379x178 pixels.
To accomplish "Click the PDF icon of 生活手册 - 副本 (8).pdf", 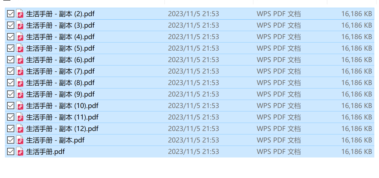I will pyautogui.click(x=20, y=83).
